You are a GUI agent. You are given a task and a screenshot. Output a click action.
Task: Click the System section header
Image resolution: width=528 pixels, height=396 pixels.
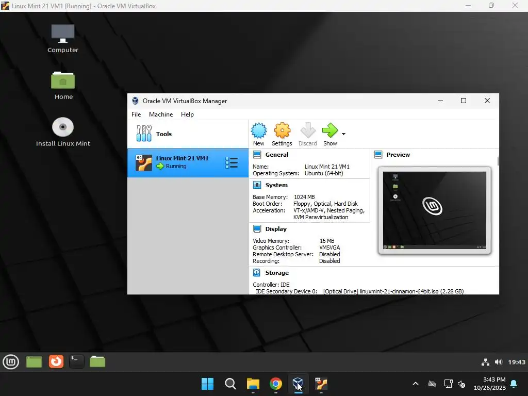coord(276,185)
